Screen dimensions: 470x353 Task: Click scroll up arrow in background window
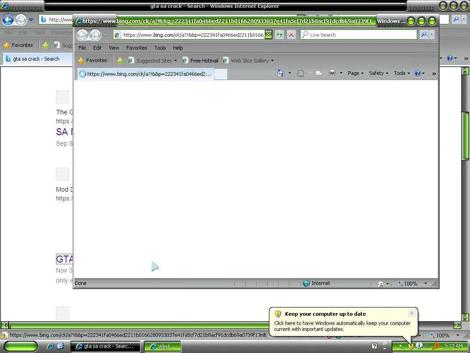(x=465, y=71)
